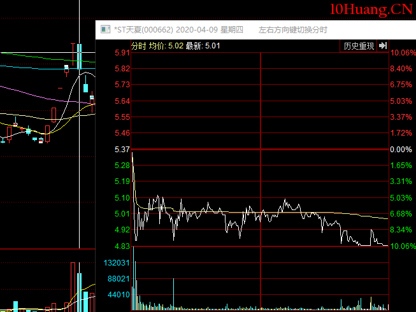Click the 5.37 reference price label
The height and width of the screenshot is (312, 416).
(x=122, y=150)
